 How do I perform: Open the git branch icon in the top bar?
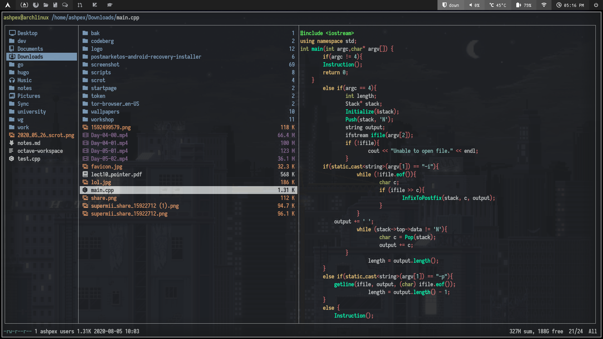point(80,5)
